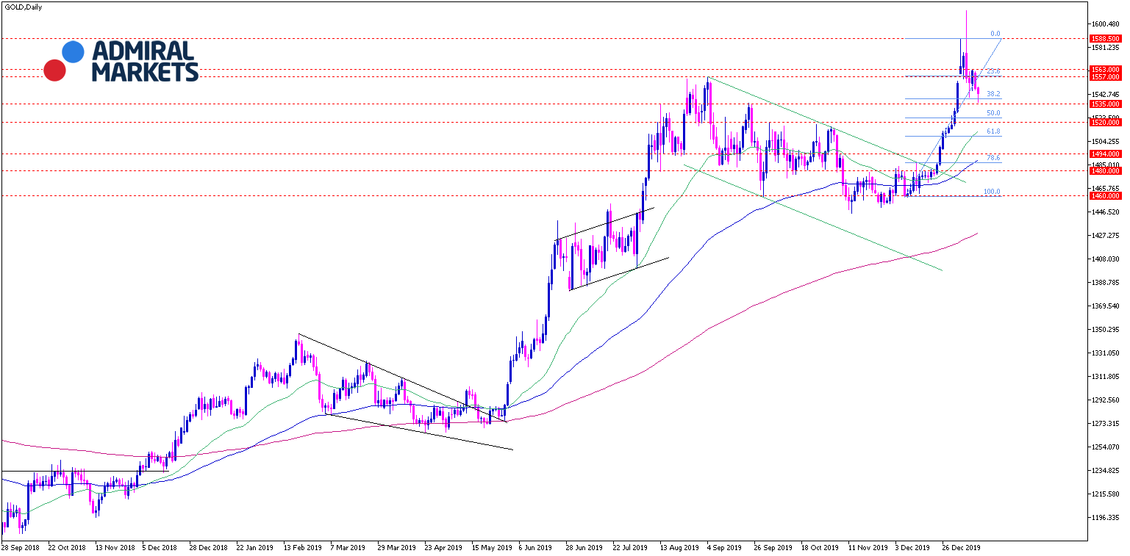
Task: Click the Admiral Markets logo
Action: tap(121, 60)
